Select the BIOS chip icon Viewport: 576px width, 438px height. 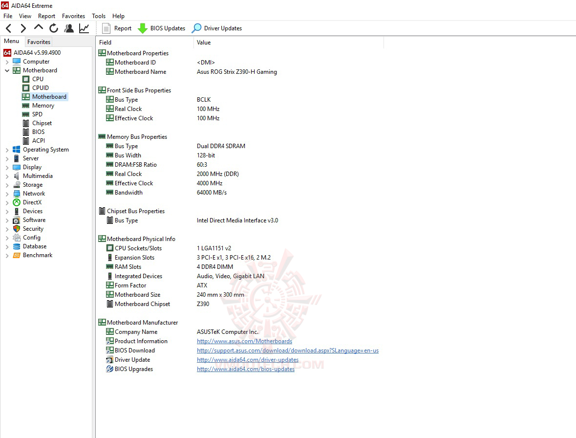coord(26,132)
